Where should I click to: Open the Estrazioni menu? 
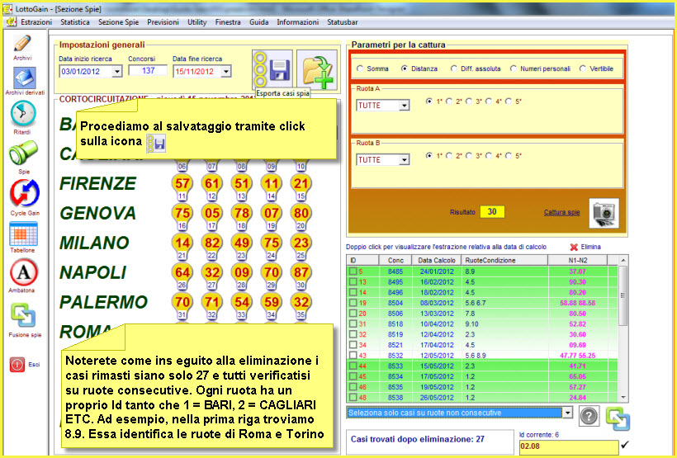36,22
